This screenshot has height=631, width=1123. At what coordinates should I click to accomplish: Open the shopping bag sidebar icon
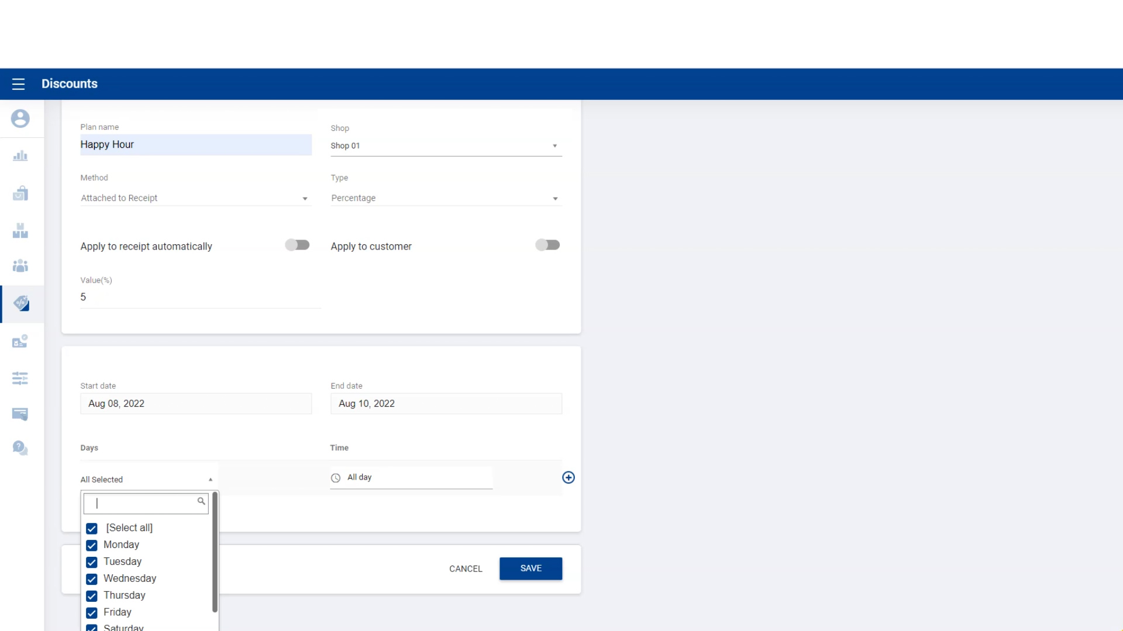tap(20, 193)
